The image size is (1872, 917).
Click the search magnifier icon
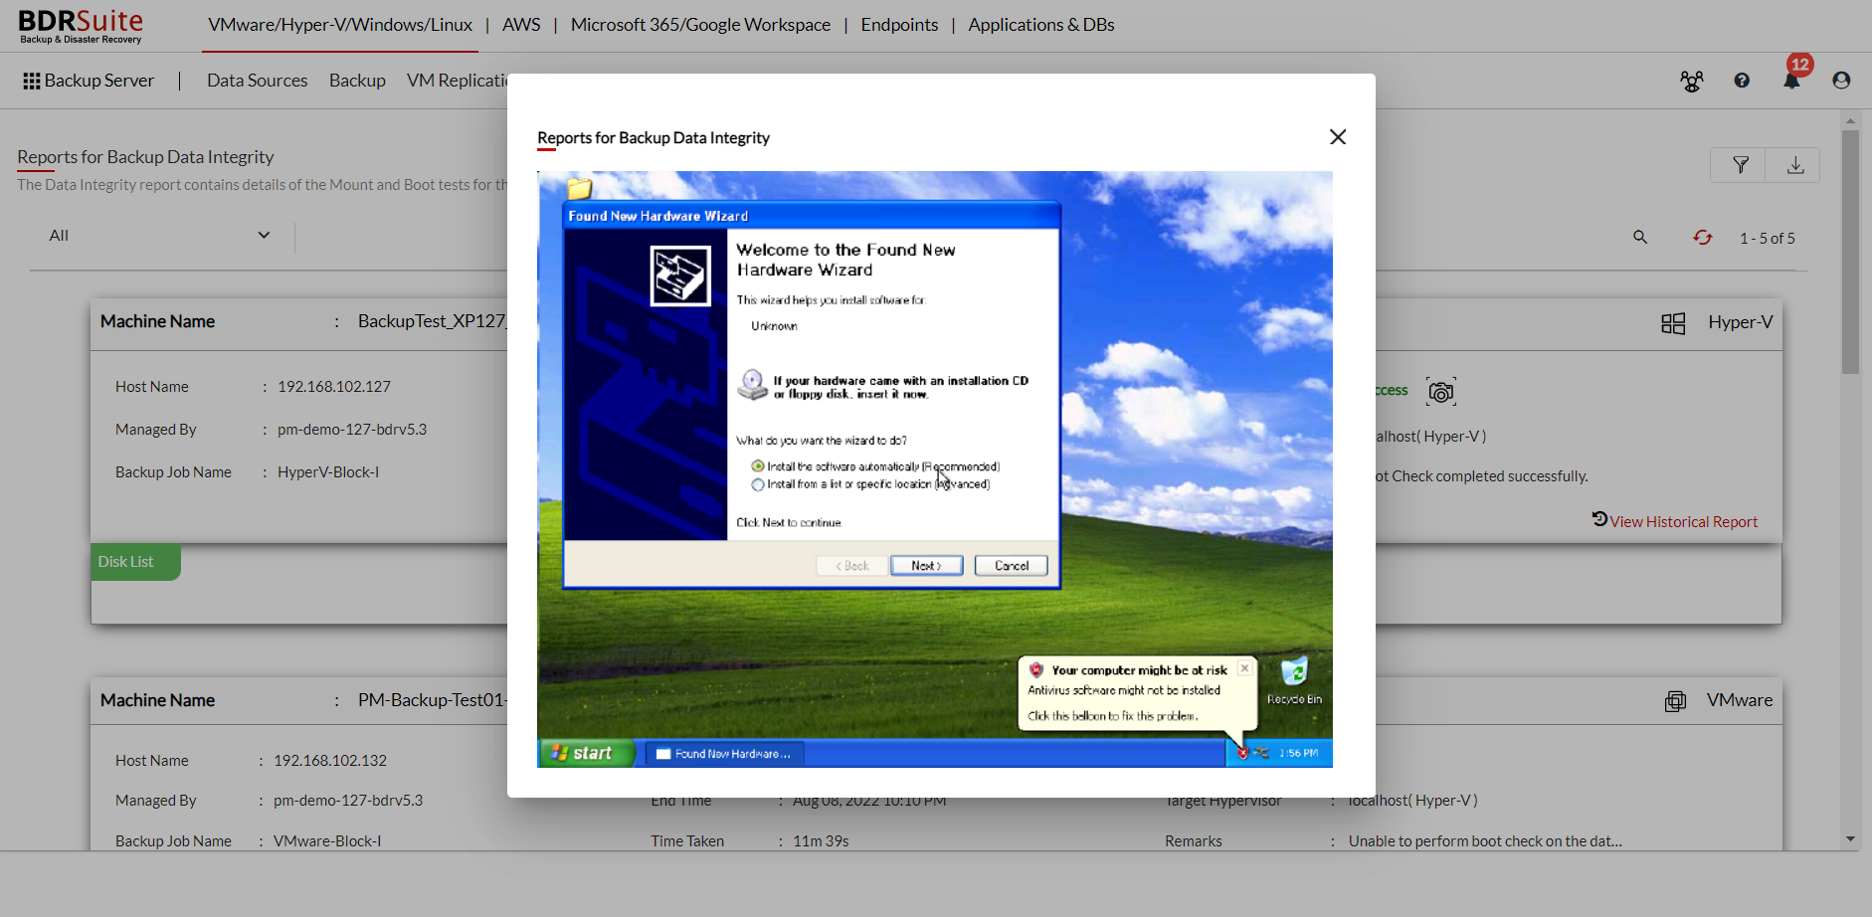point(1640,237)
